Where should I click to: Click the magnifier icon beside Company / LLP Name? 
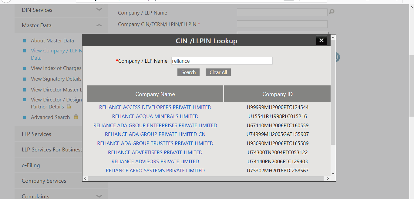point(332,12)
